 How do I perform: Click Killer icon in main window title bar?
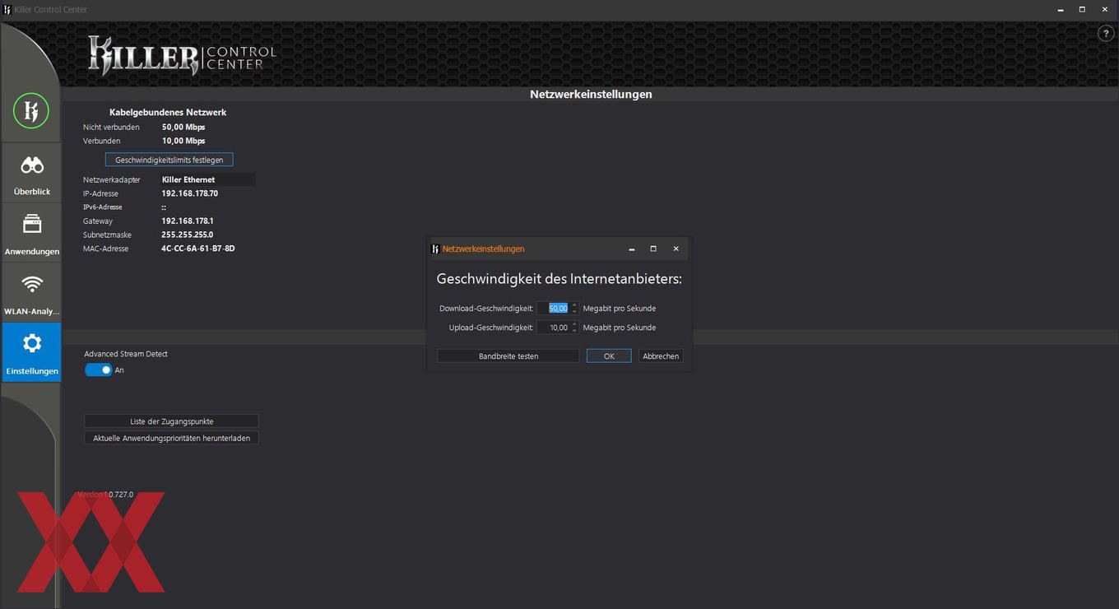[x=7, y=9]
